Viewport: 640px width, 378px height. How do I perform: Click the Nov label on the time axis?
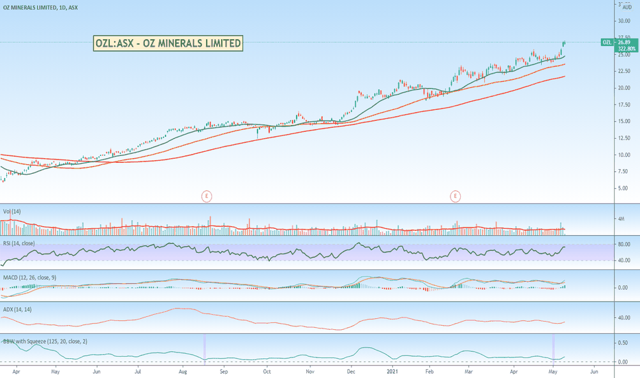point(310,371)
